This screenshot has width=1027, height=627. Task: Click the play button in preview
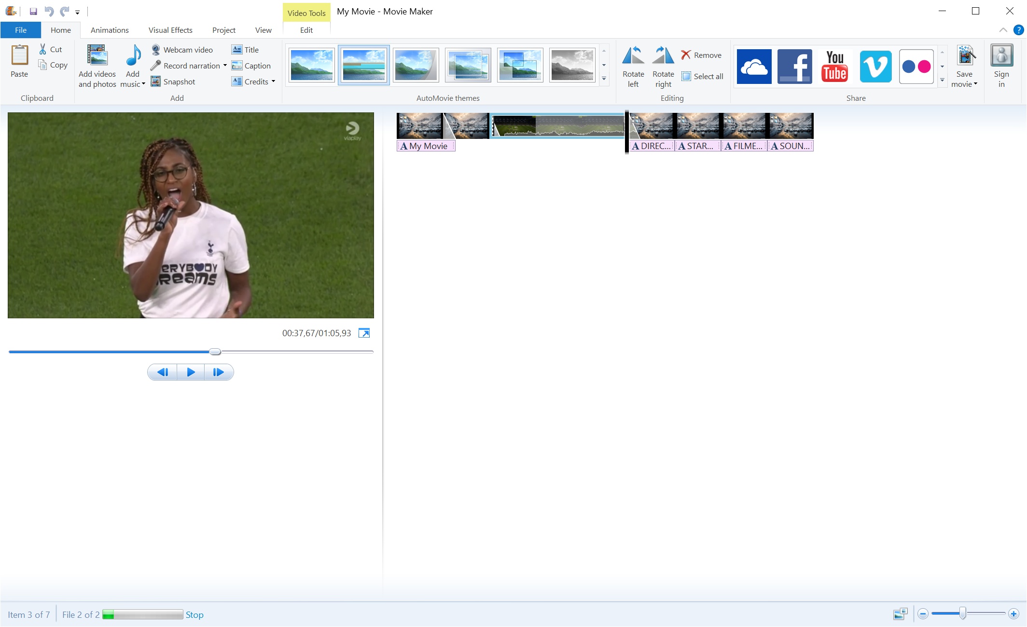tap(191, 372)
